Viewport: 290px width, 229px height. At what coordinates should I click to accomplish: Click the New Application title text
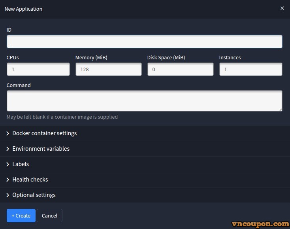23,9
